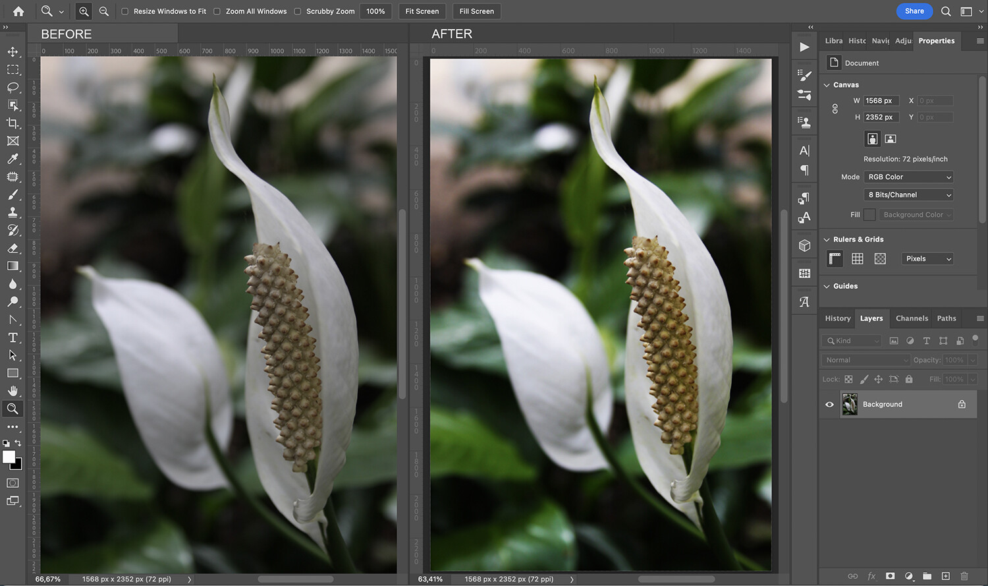This screenshot has height=586, width=988.
Task: Click the Share button
Action: click(914, 11)
